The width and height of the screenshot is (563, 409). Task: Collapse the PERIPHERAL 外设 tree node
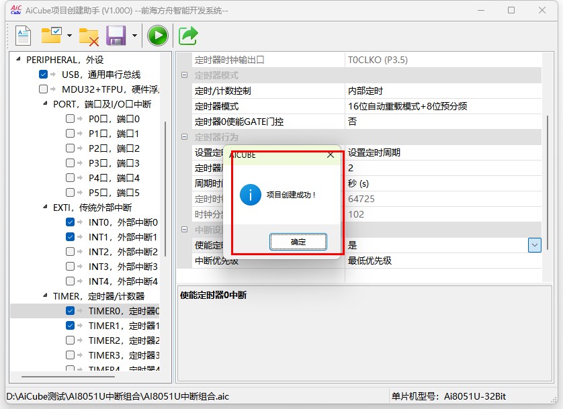coord(18,59)
